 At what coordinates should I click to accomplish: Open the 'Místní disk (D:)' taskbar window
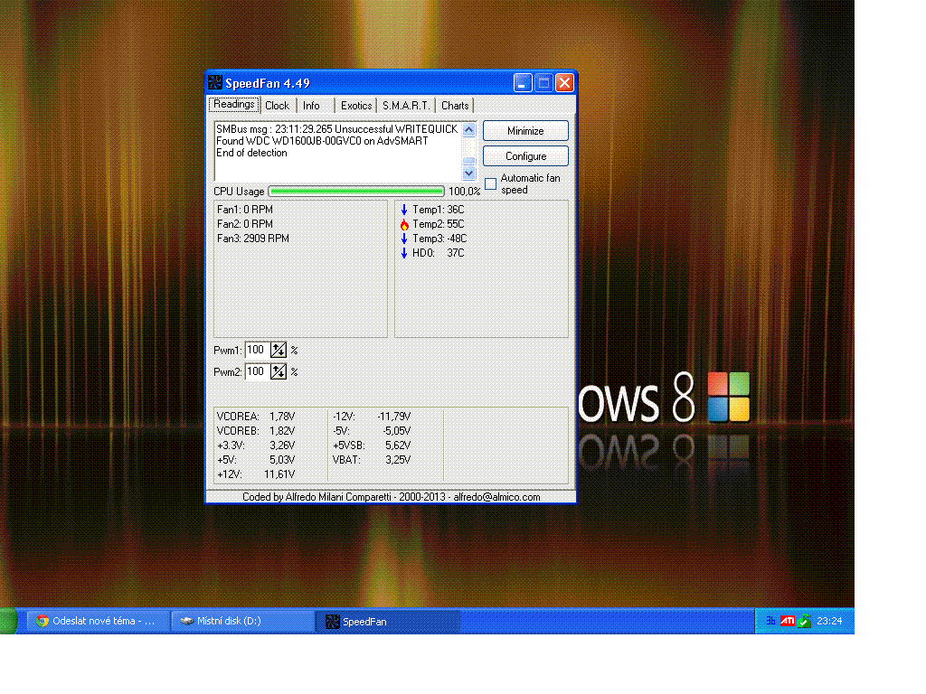pyautogui.click(x=242, y=621)
